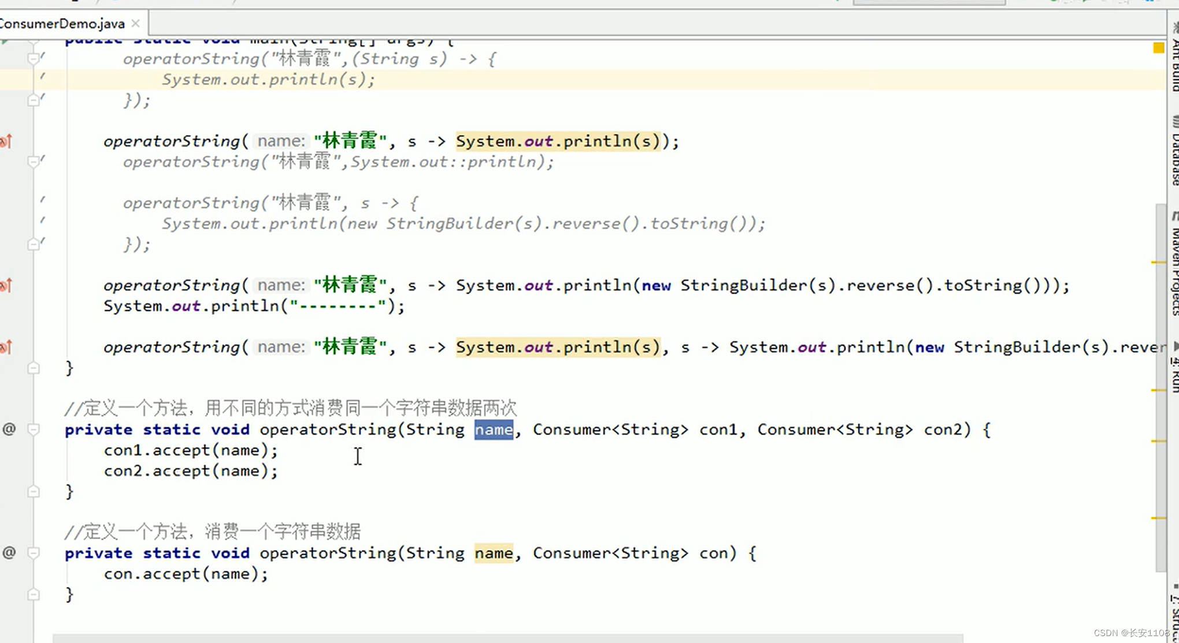Click highlighted 'name' parameter in single-consumer method

coord(494,553)
